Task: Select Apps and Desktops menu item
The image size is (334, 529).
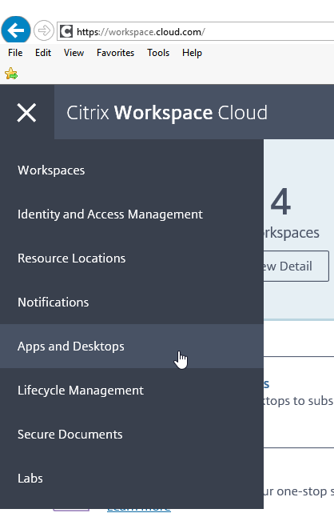Action: click(x=132, y=347)
